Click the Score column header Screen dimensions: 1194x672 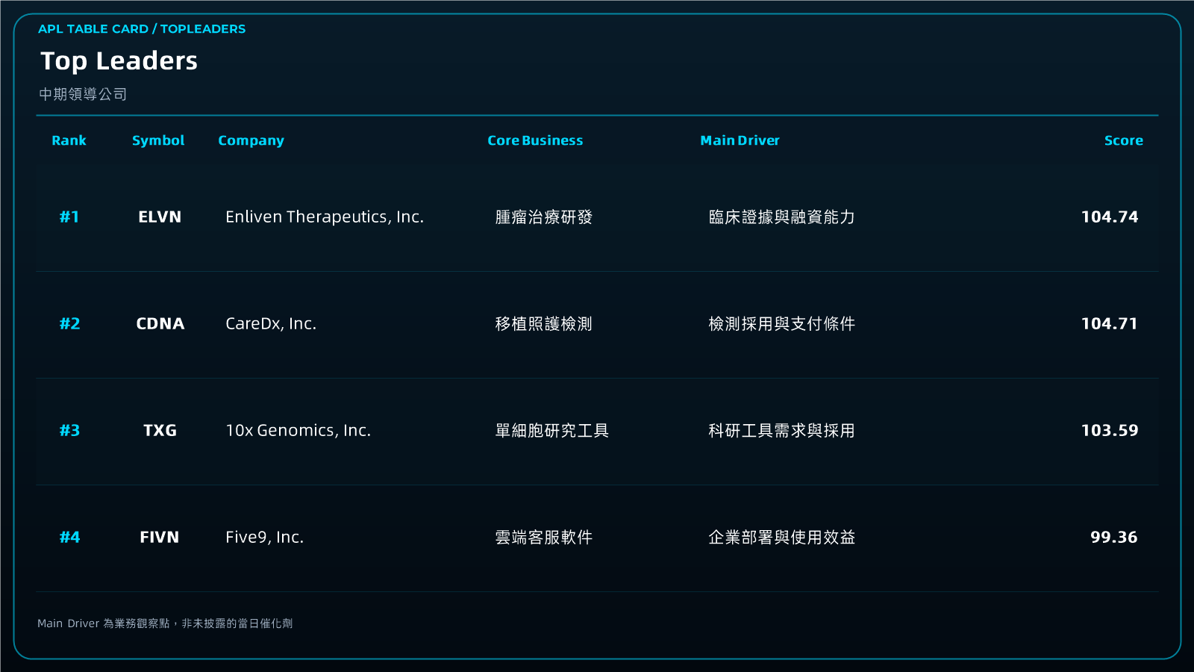pyautogui.click(x=1123, y=140)
